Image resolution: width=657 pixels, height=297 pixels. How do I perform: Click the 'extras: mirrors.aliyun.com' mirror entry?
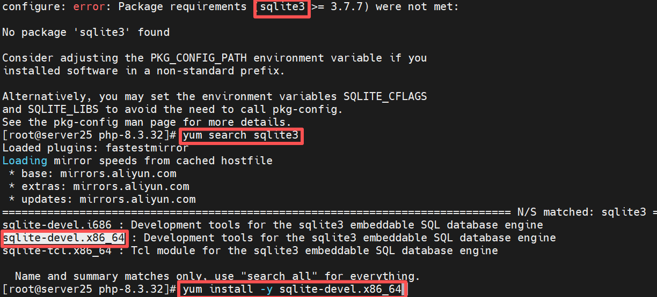[105, 187]
